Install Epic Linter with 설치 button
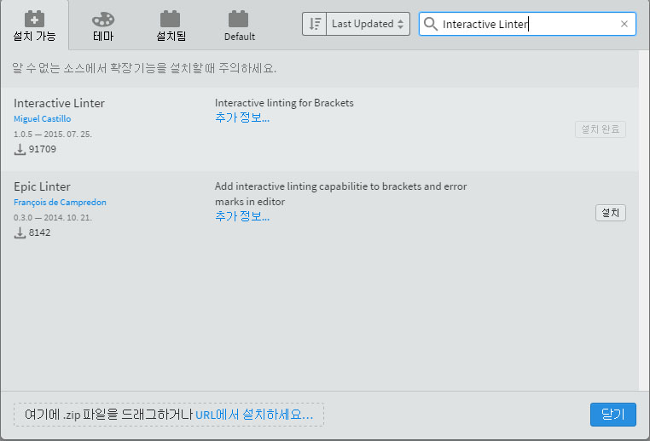The width and height of the screenshot is (650, 441). coord(611,213)
